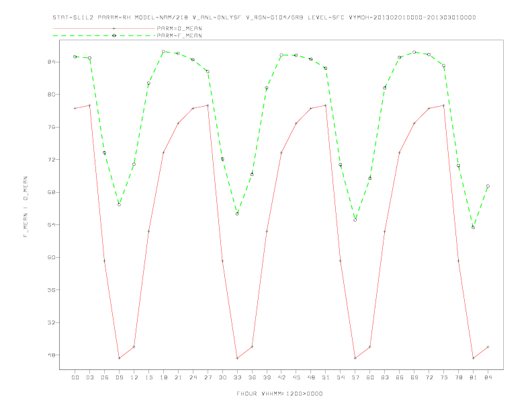Click the x-axis tick label 75
Viewport: 532px width, 411px height.
444,377
